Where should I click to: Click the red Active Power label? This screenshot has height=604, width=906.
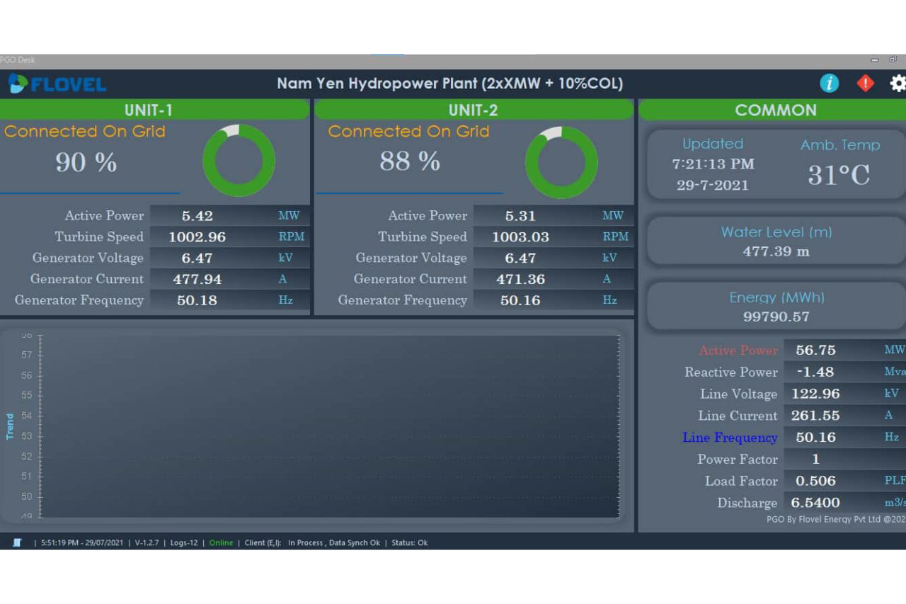(x=738, y=351)
